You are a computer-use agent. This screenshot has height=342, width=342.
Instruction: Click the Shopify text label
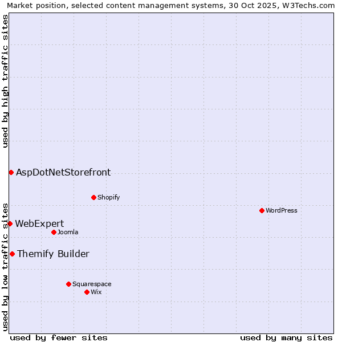point(108,197)
